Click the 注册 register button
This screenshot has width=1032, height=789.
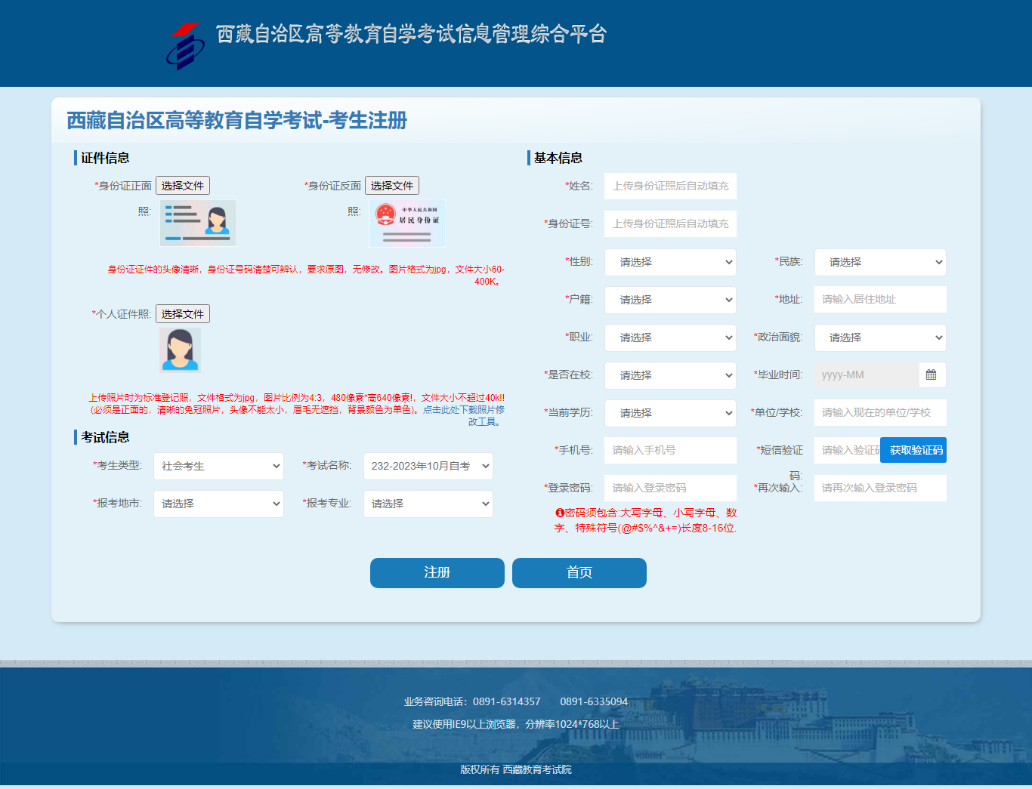coord(437,572)
